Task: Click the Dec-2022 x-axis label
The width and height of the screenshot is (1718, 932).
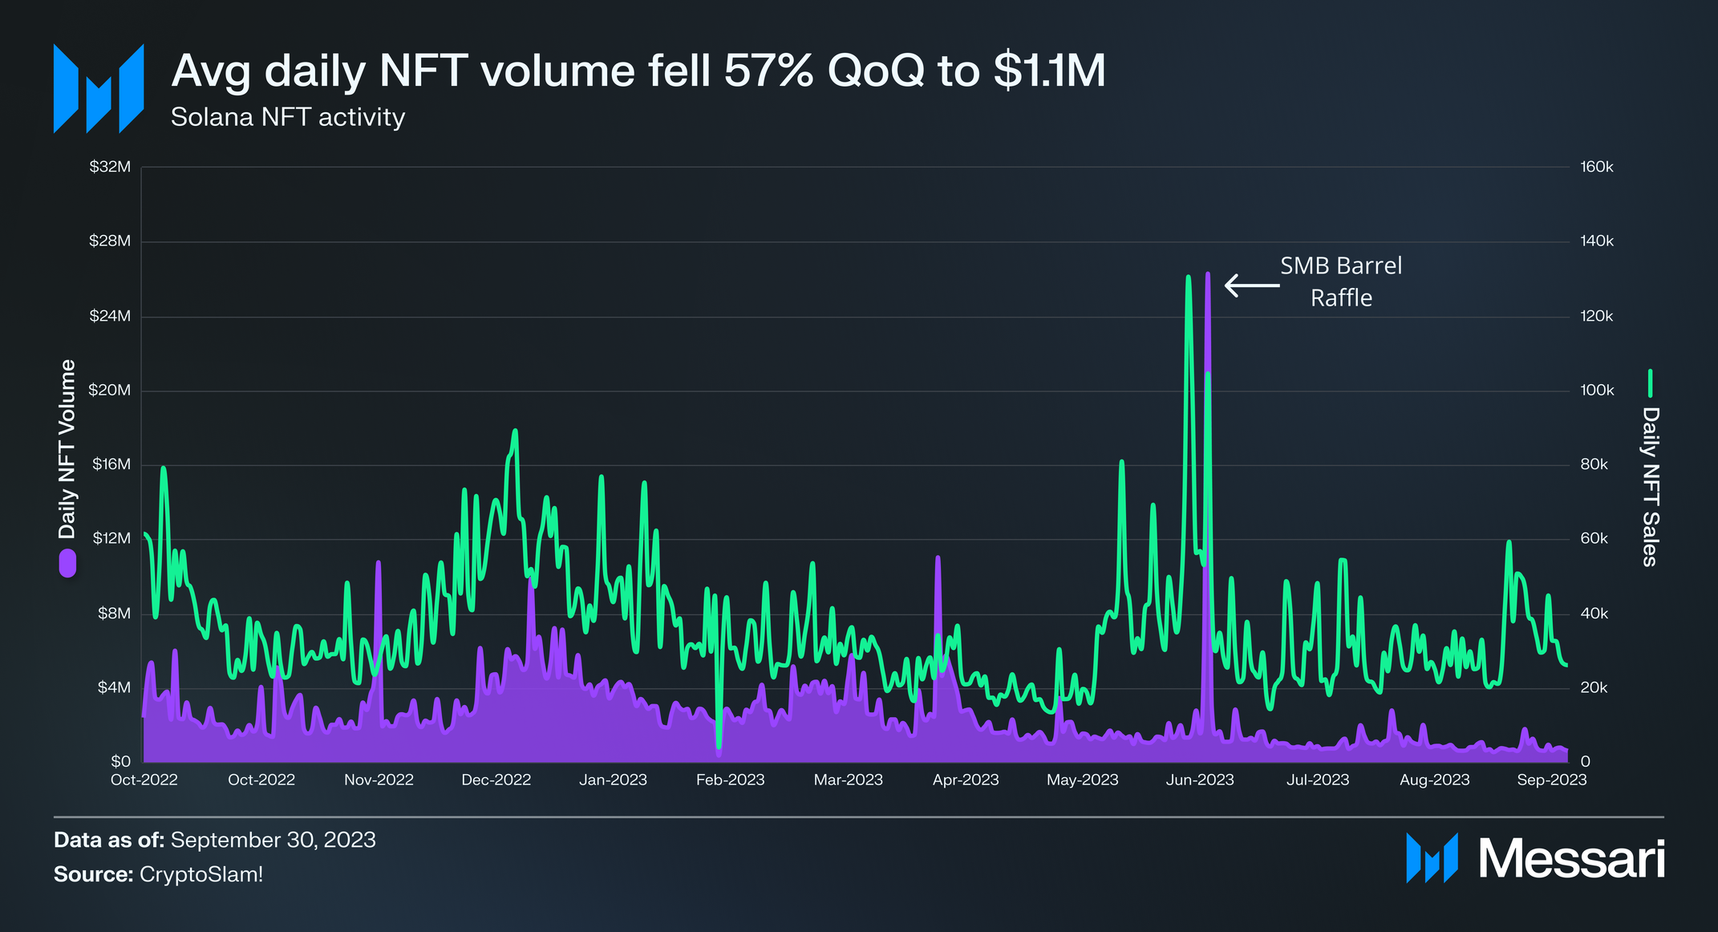Action: click(x=496, y=780)
